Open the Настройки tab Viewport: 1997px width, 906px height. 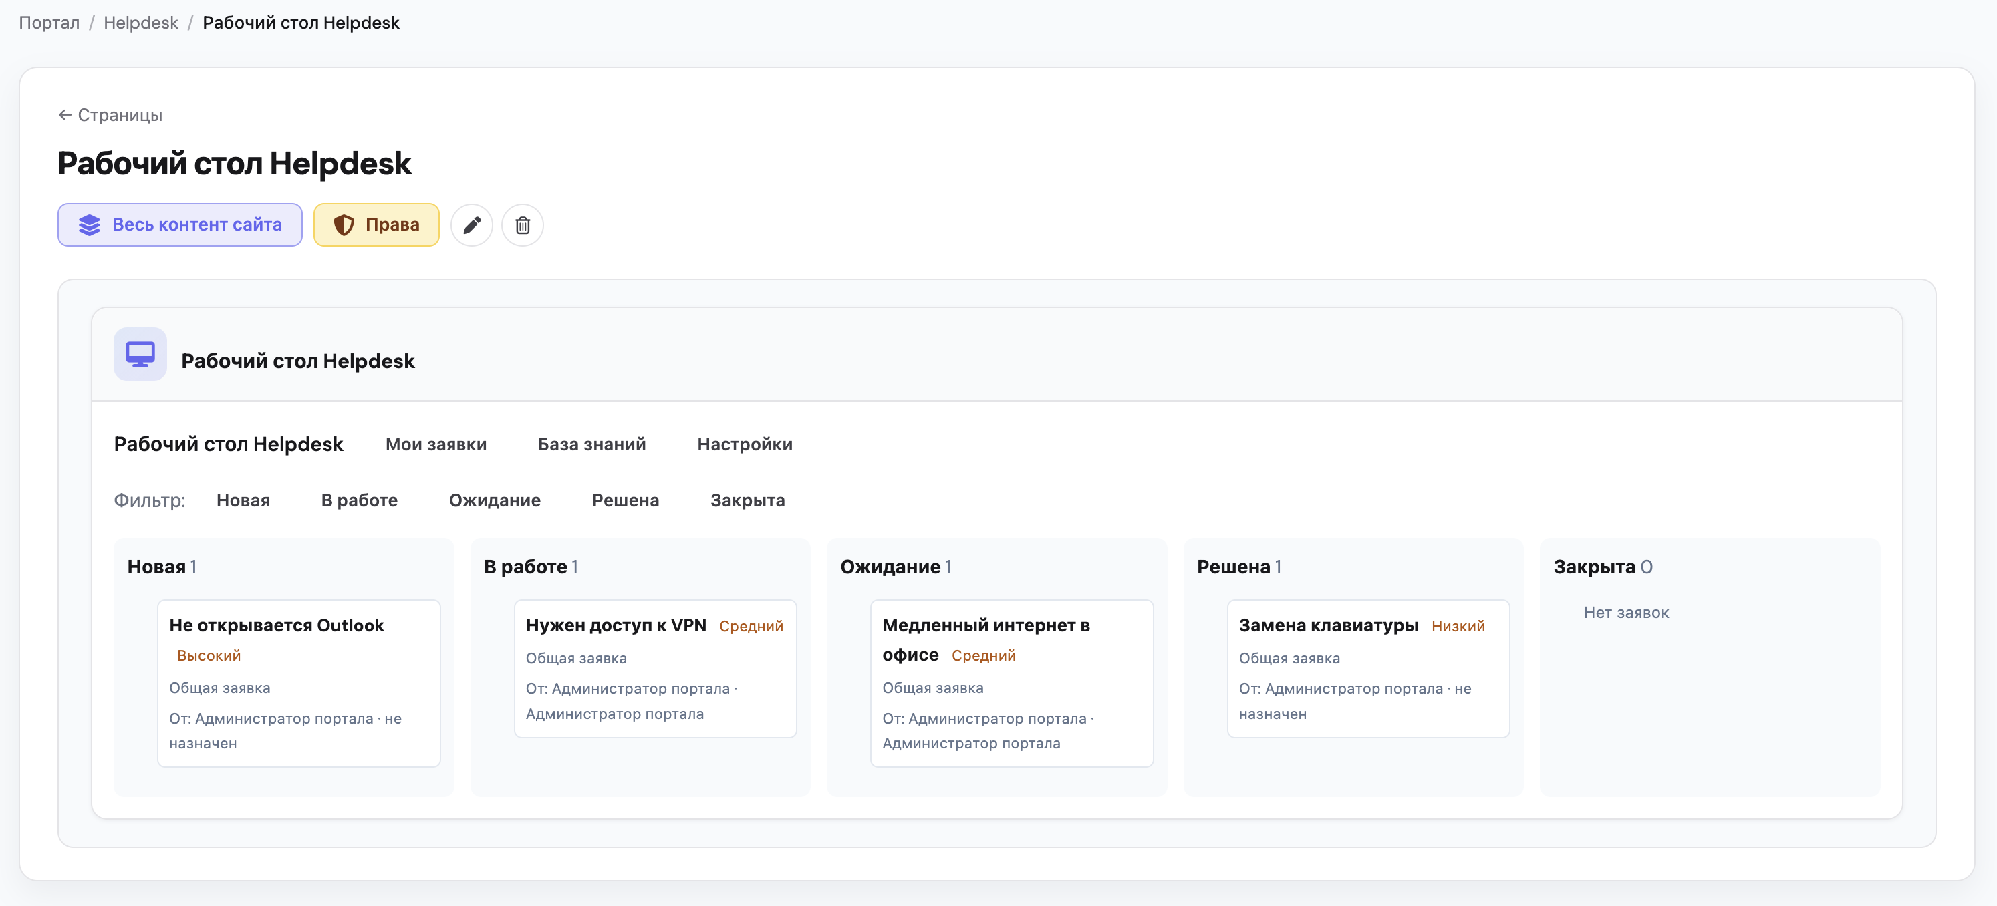click(x=745, y=444)
